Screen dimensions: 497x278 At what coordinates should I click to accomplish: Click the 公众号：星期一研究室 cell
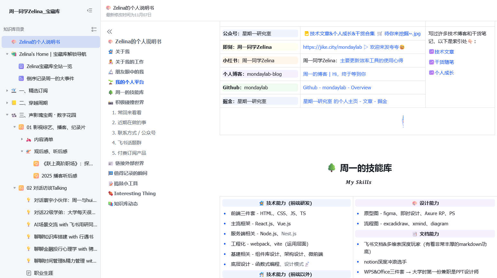pos(260,33)
